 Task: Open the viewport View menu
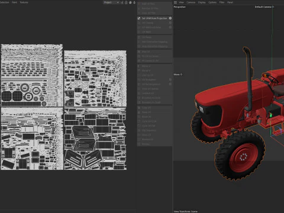click(181, 2)
